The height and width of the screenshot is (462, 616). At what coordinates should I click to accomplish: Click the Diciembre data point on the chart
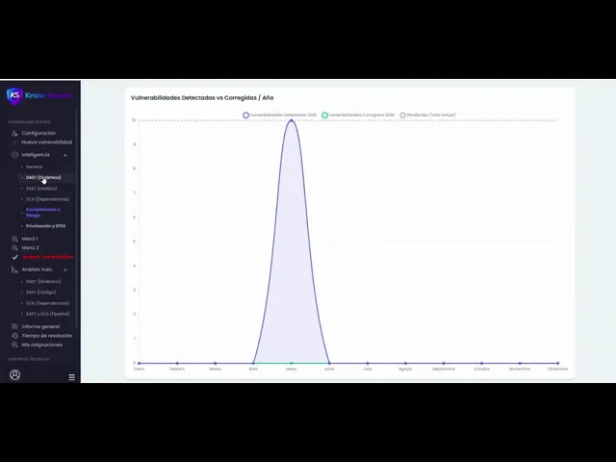pos(558,364)
